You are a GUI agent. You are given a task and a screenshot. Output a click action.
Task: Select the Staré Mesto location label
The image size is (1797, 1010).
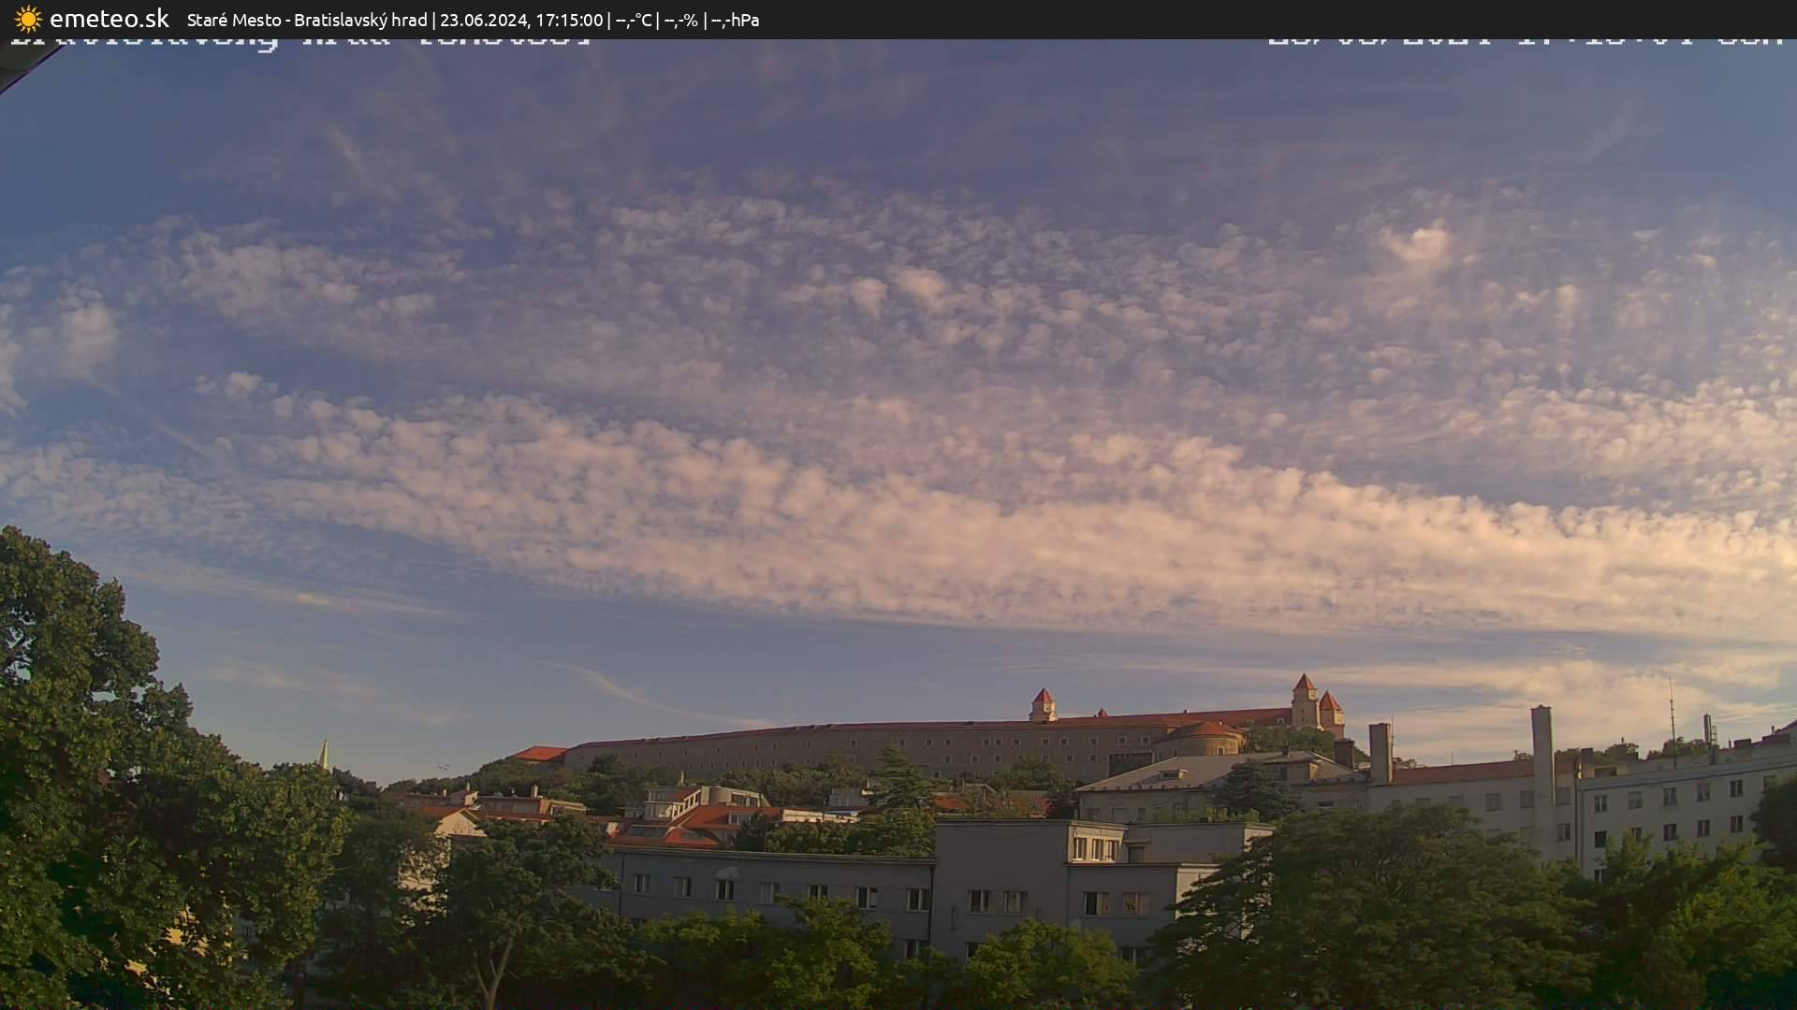[x=234, y=19]
